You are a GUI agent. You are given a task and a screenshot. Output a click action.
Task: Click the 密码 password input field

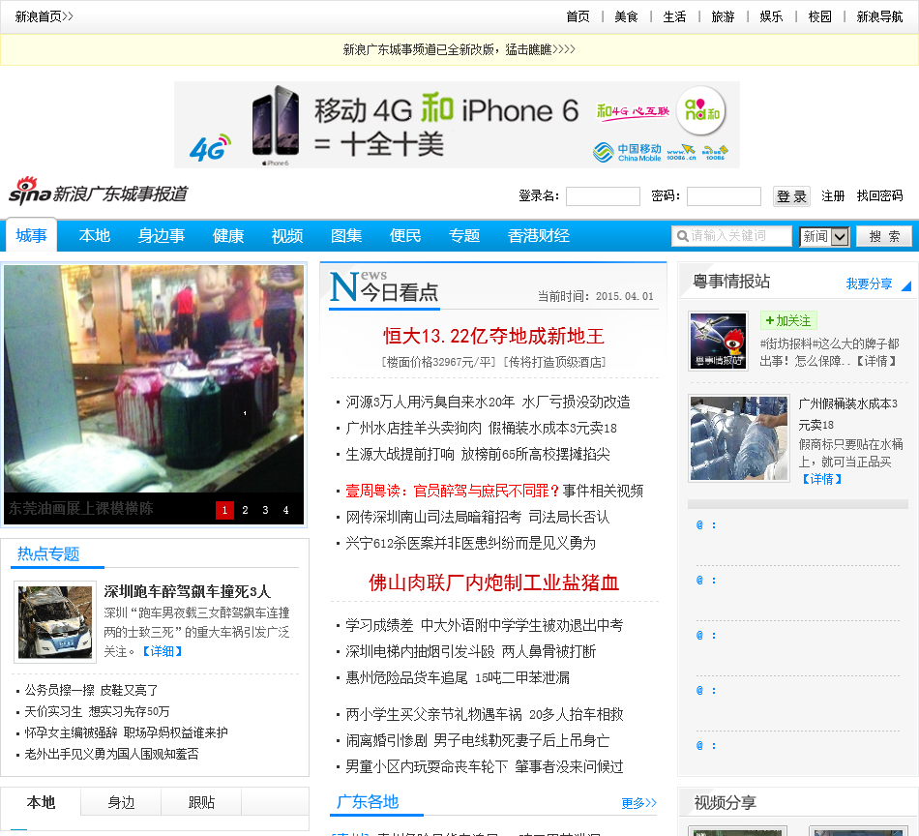(x=724, y=195)
